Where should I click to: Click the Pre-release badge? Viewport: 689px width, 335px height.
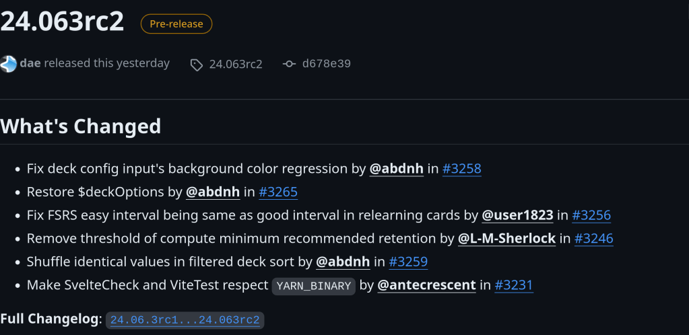point(176,24)
